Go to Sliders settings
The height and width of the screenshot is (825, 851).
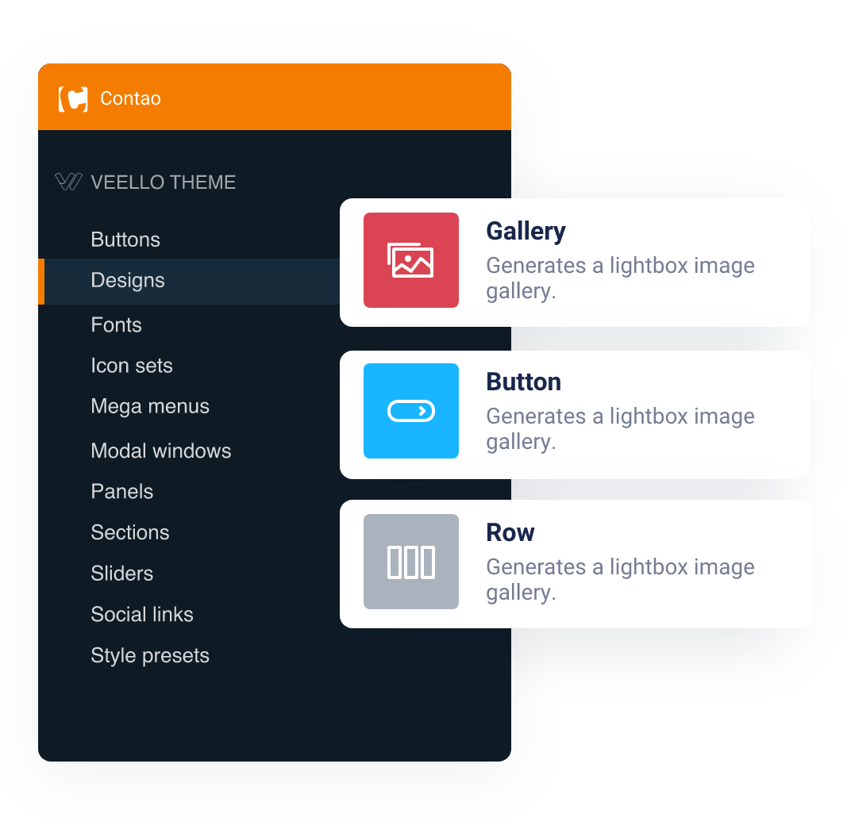click(x=122, y=574)
